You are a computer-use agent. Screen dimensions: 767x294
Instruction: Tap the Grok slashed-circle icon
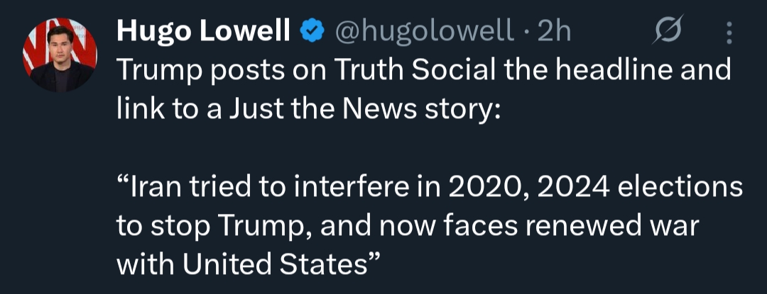[669, 32]
